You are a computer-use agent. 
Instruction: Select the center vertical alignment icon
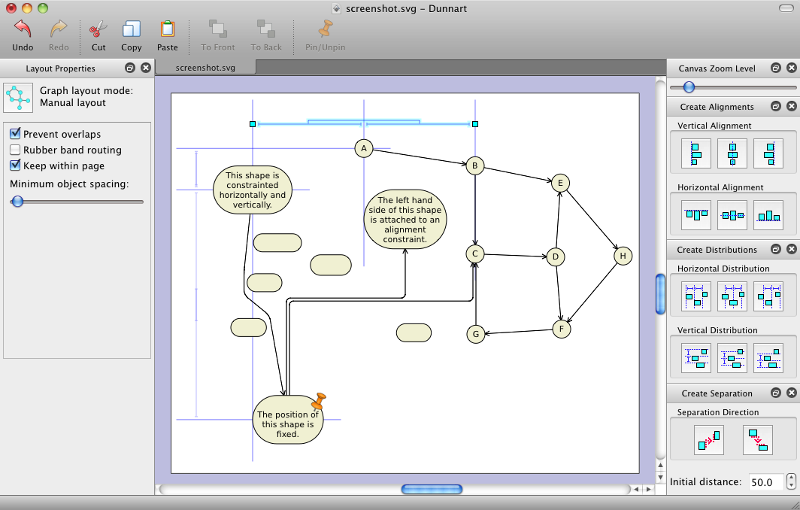pos(732,153)
